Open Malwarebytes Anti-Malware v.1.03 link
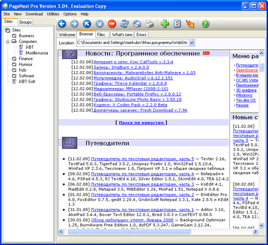268x245 pixels. [144, 73]
